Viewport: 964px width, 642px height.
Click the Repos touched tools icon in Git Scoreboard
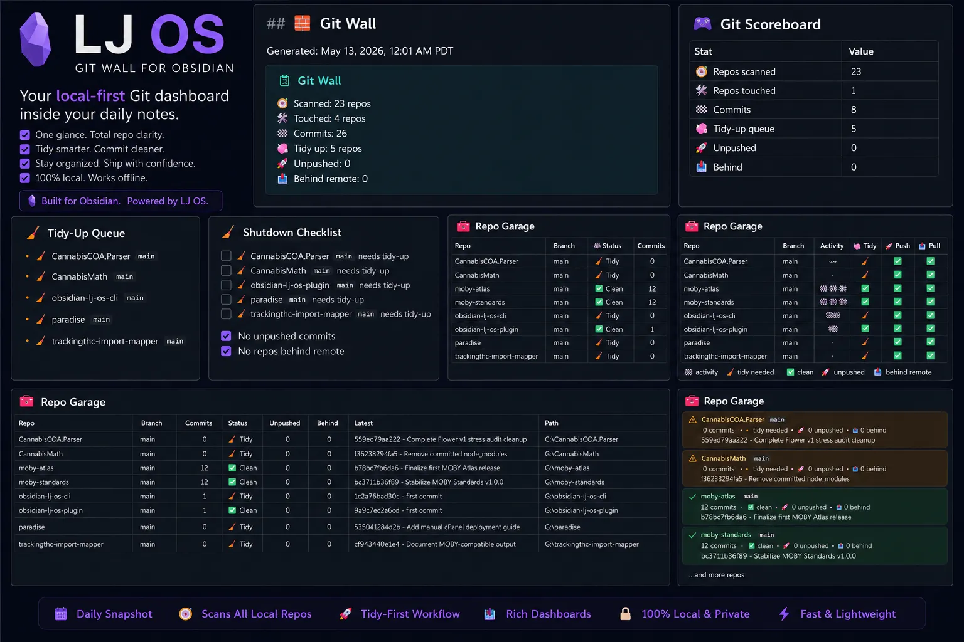pos(701,90)
